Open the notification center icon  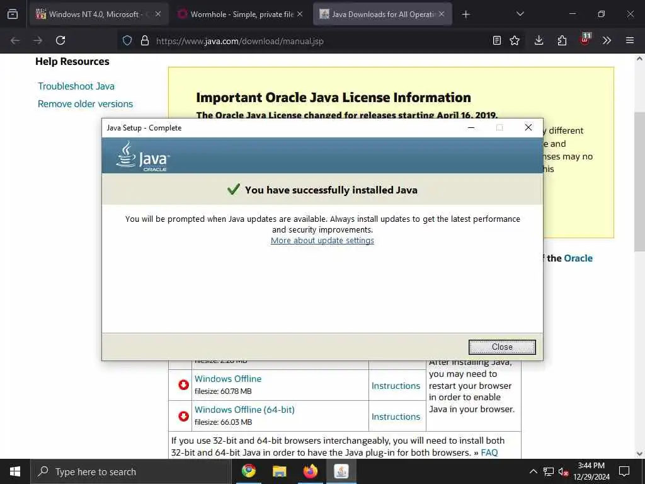[x=624, y=471]
